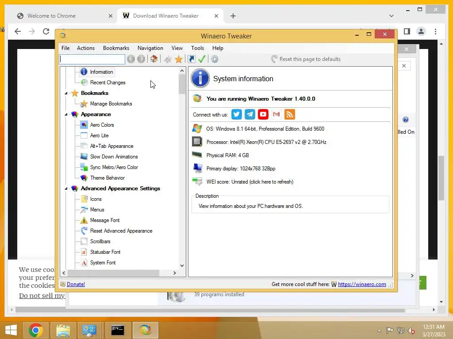Collapse the Bookmarks tree group
Image resolution: width=453 pixels, height=339 pixels.
(x=66, y=93)
